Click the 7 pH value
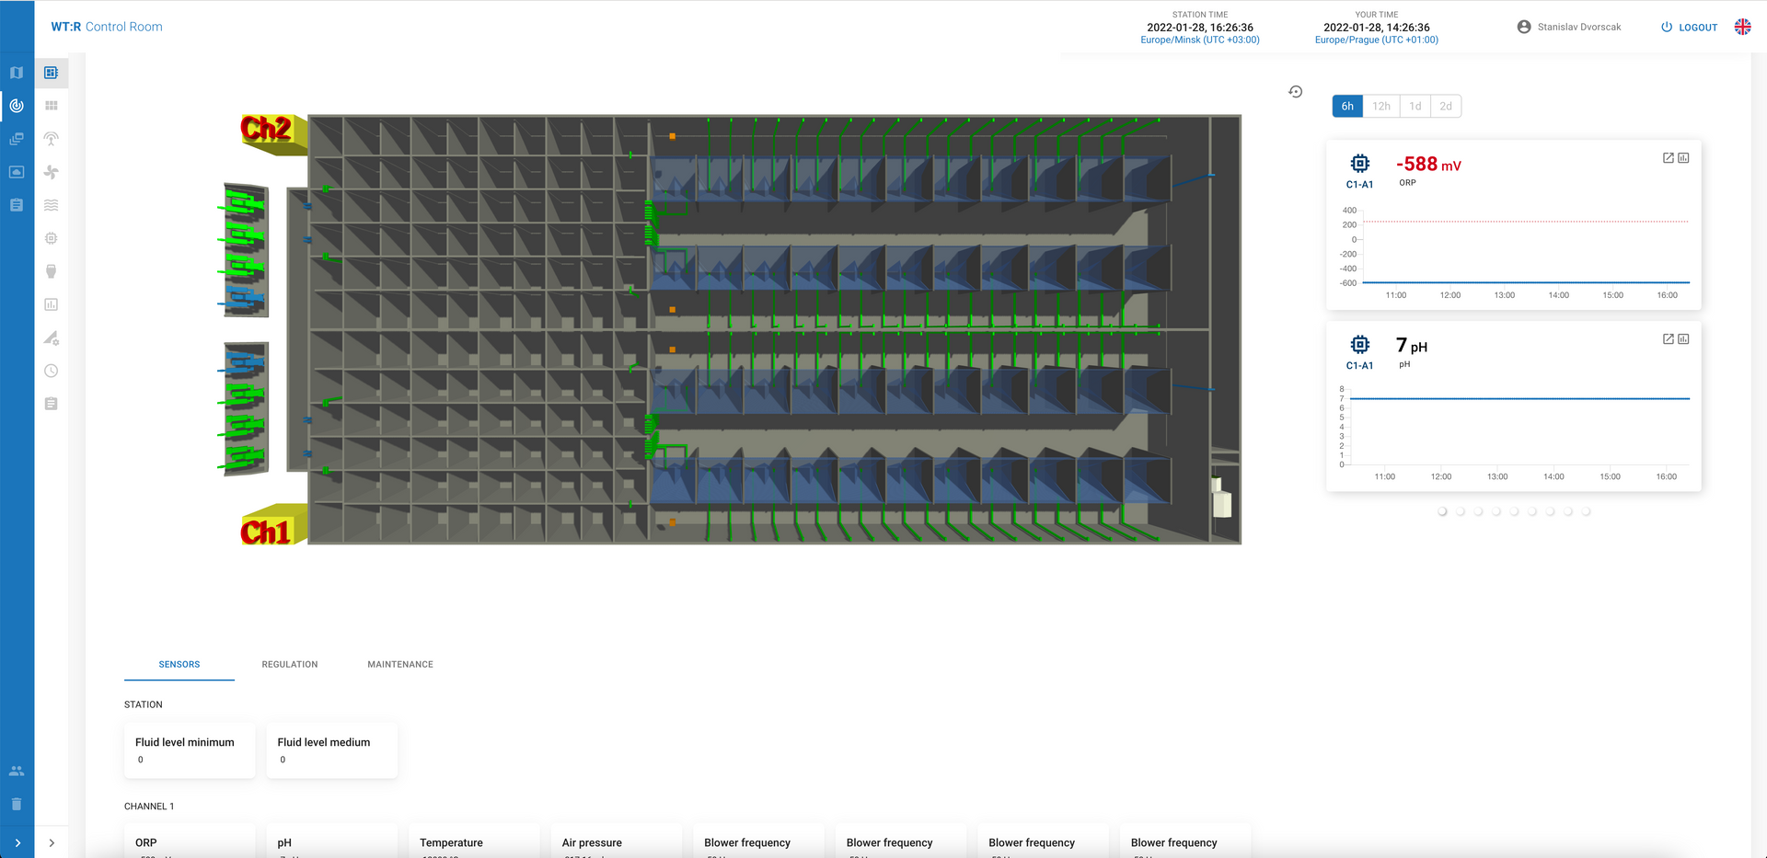The width and height of the screenshot is (1767, 858). tap(1412, 345)
